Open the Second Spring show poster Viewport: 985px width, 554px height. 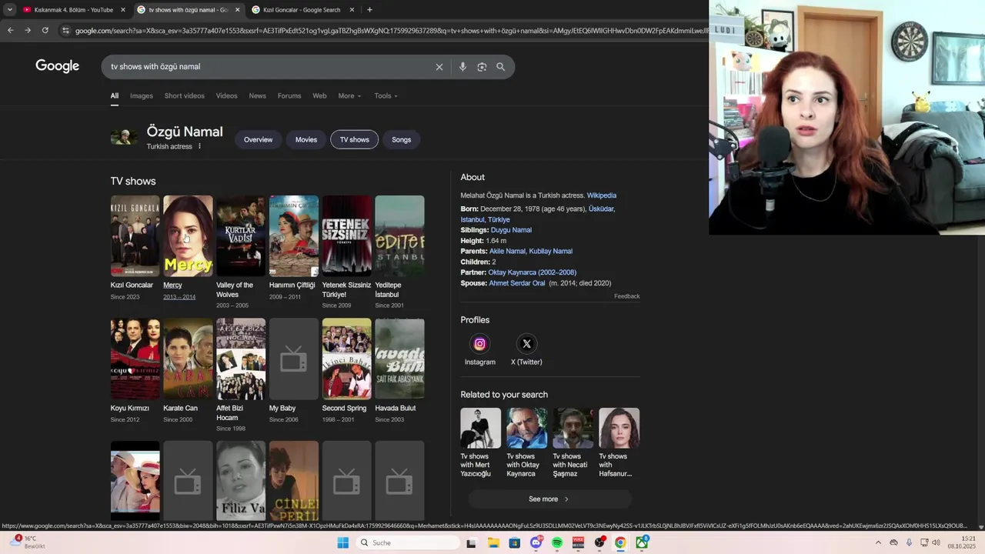click(346, 359)
